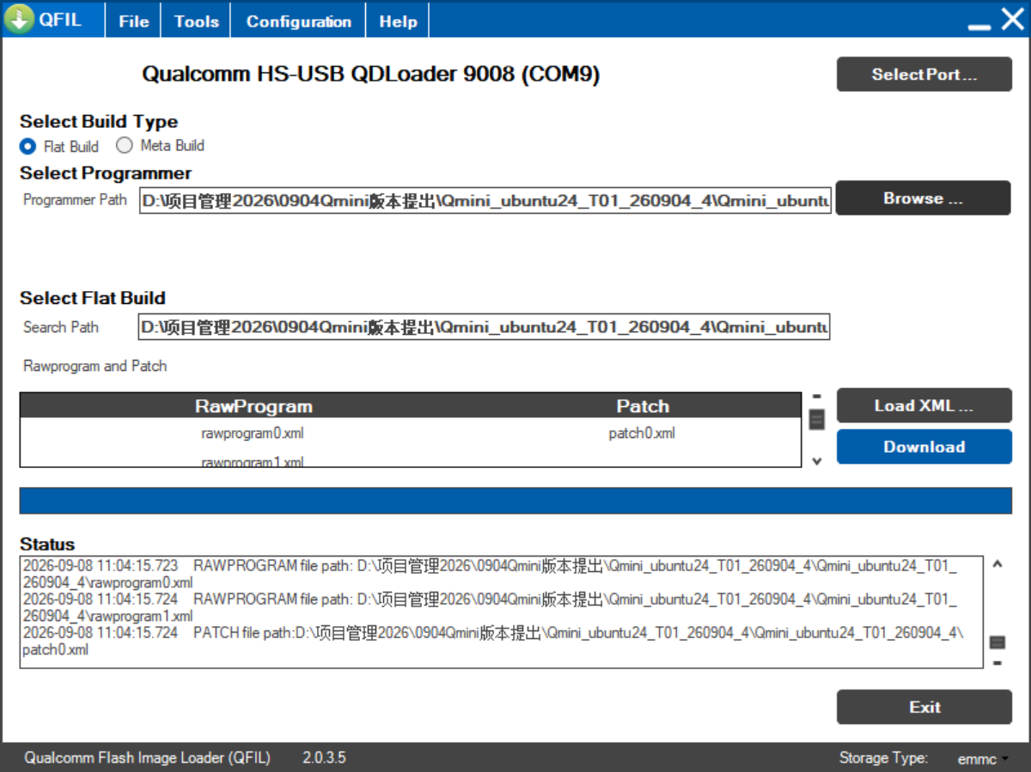The image size is (1031, 772).
Task: Click the Status log entry for rawprogram1.xml
Action: (490, 607)
